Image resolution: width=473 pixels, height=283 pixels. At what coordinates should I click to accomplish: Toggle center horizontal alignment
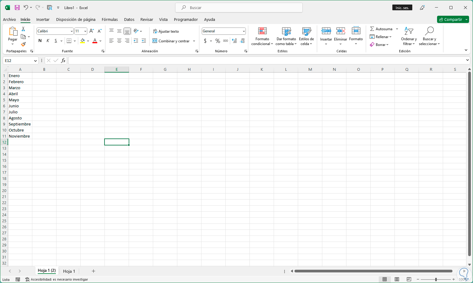coord(119,41)
